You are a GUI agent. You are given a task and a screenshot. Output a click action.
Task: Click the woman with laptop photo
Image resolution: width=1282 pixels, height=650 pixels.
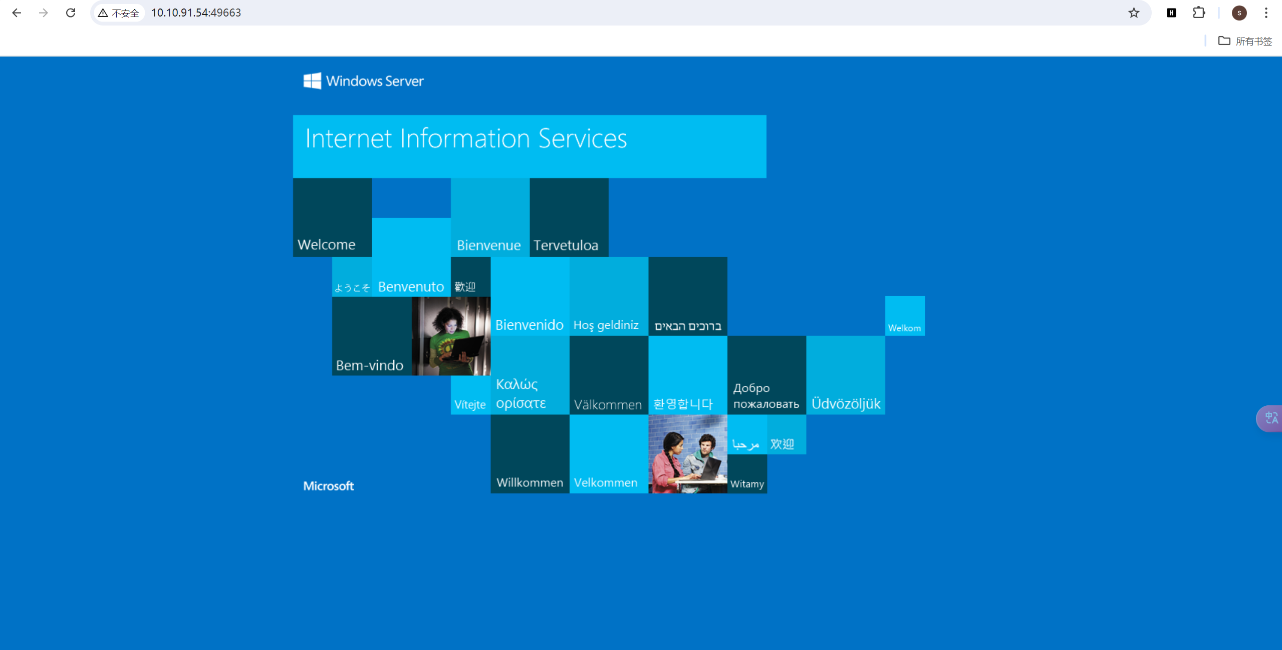[x=450, y=336]
